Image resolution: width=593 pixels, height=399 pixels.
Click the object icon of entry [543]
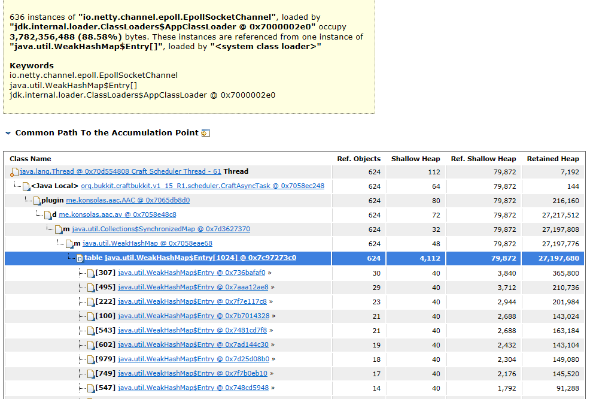pos(91,331)
